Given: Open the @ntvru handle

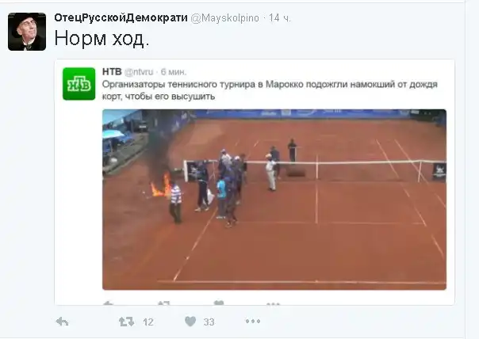Looking at the screenshot, I should tap(139, 72).
